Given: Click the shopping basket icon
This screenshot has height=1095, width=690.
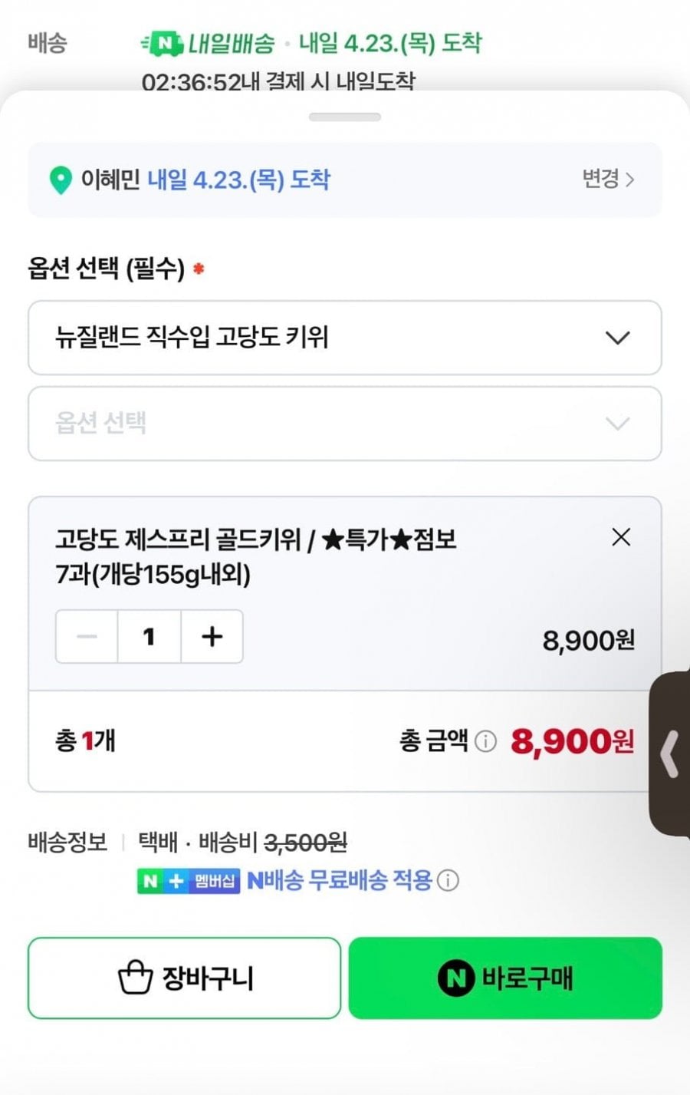Looking at the screenshot, I should tap(135, 978).
